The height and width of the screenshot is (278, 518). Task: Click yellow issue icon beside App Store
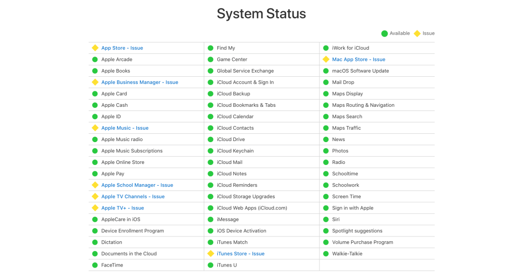[95, 48]
